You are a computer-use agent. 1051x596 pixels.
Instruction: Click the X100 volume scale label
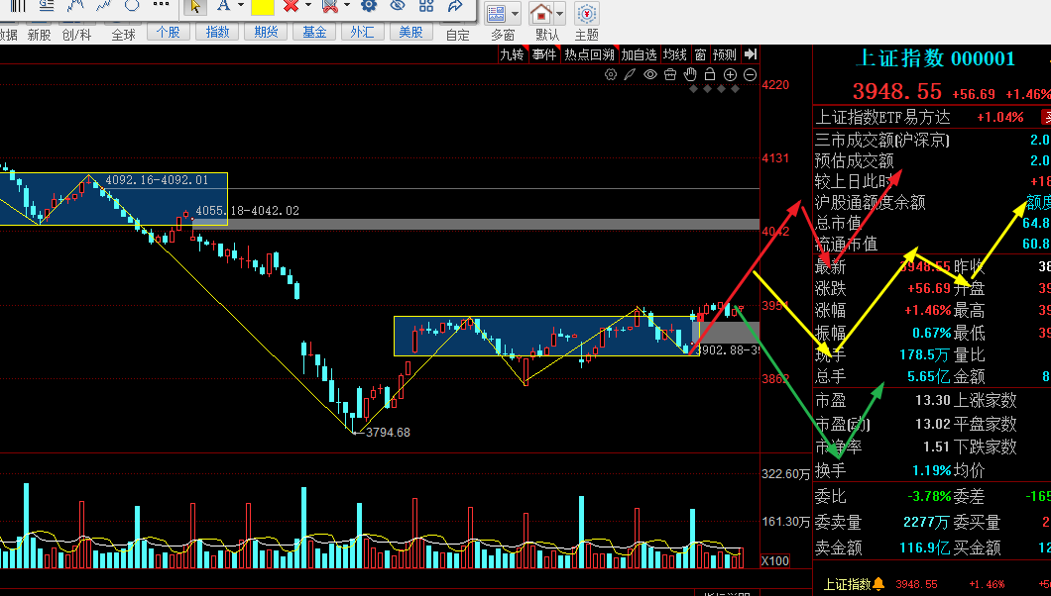(775, 561)
